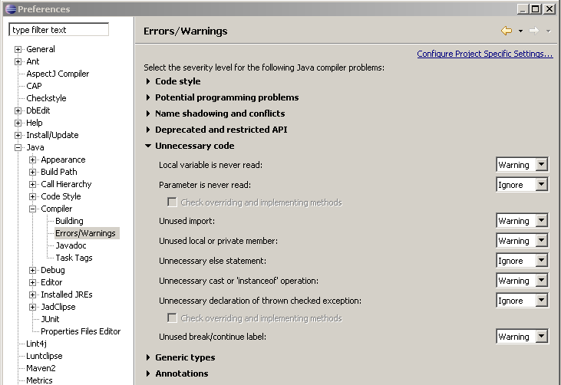
Task: Expand the Code style section
Action: [148, 81]
